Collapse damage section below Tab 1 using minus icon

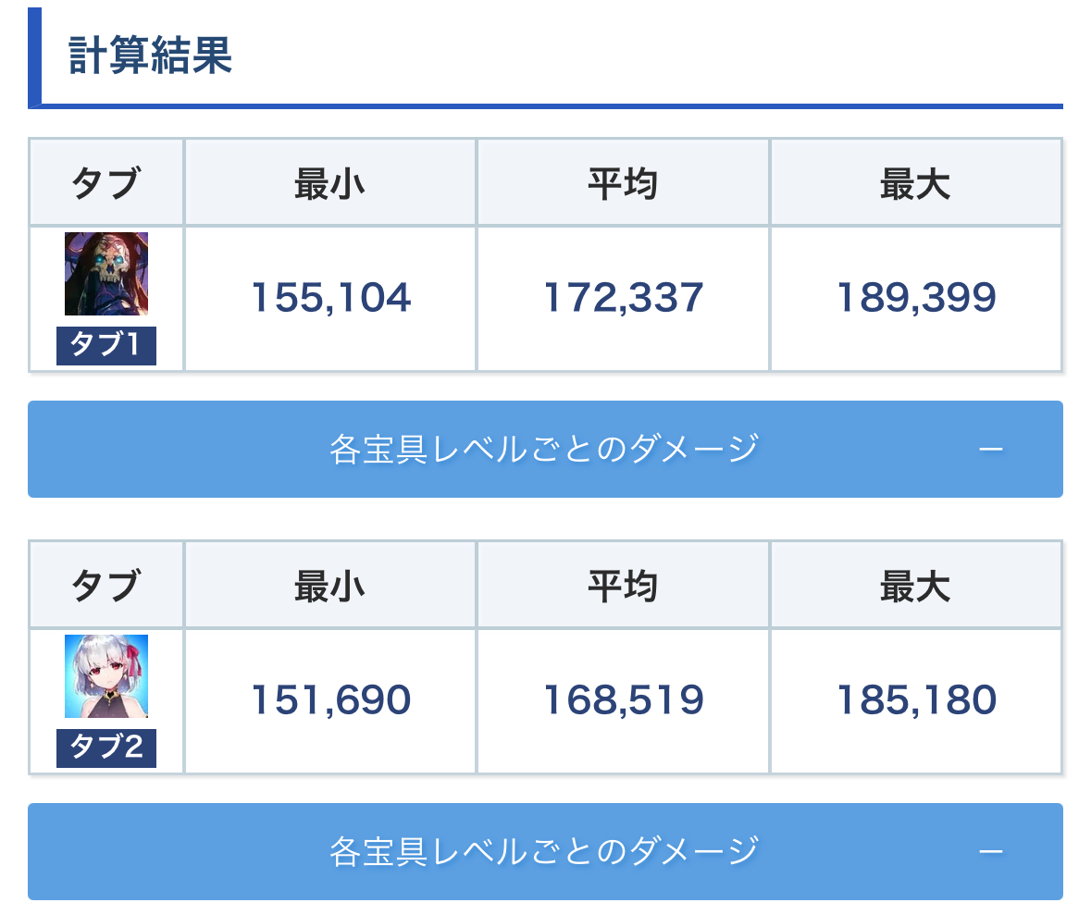point(990,450)
